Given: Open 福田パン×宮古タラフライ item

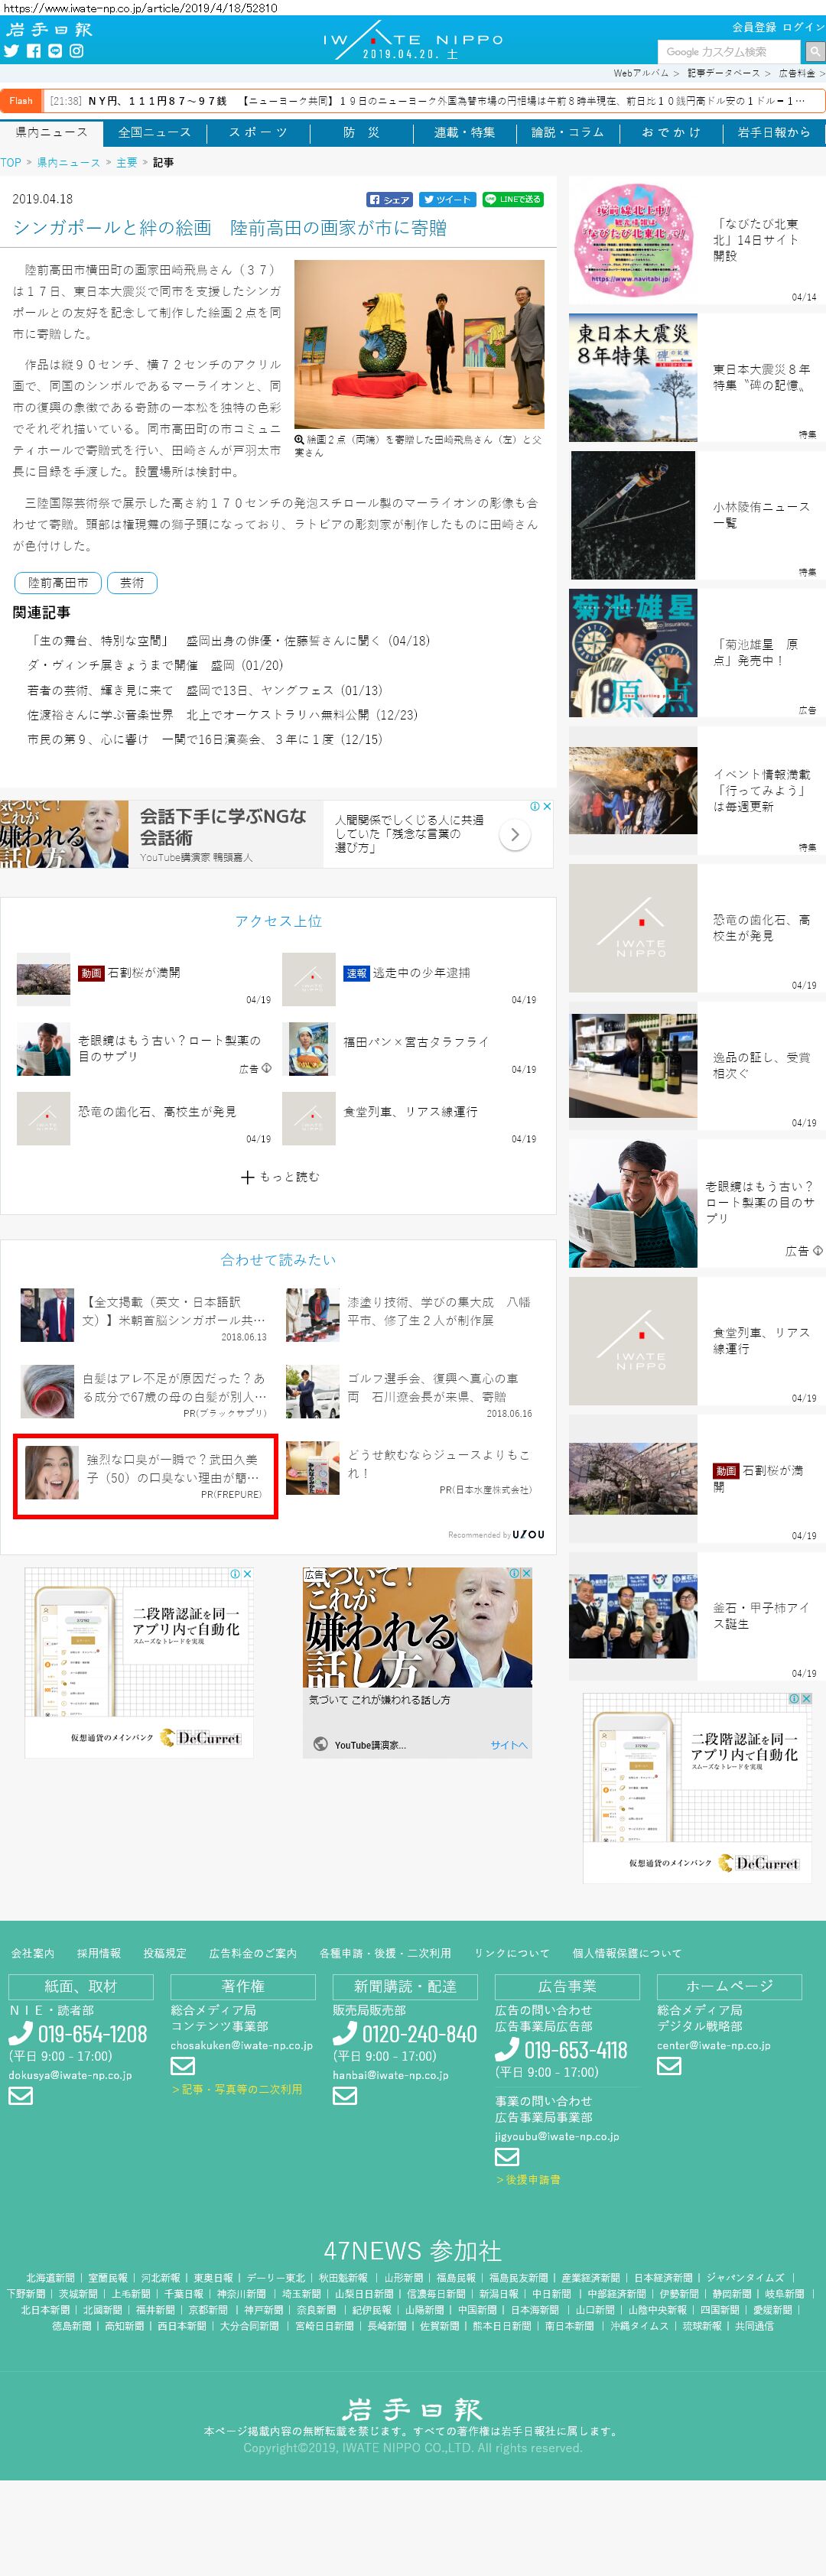Looking at the screenshot, I should (x=416, y=1041).
